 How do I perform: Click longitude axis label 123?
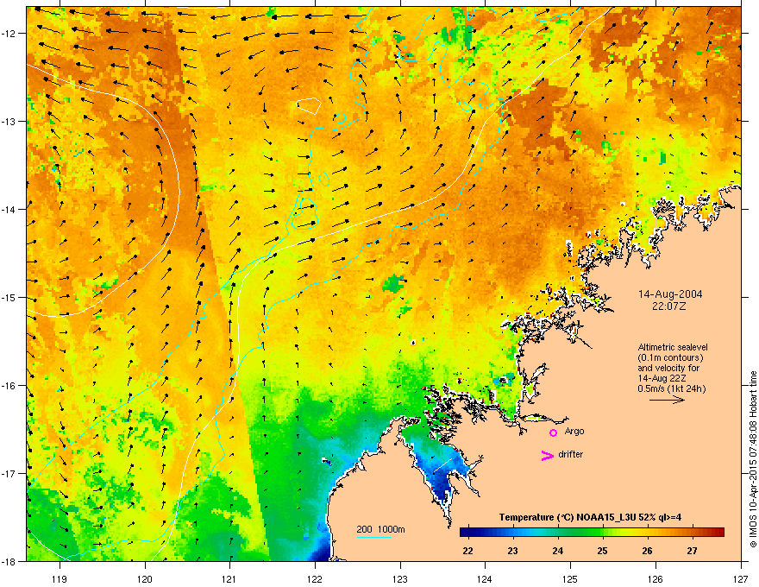tap(400, 578)
